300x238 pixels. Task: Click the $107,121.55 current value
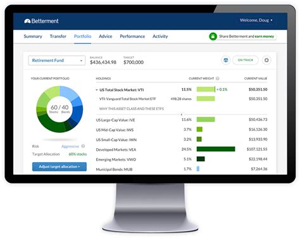point(257,149)
